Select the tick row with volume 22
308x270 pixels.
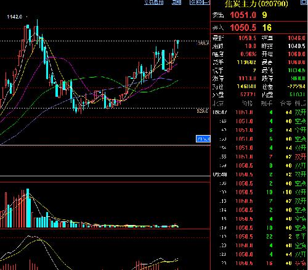click(259, 237)
